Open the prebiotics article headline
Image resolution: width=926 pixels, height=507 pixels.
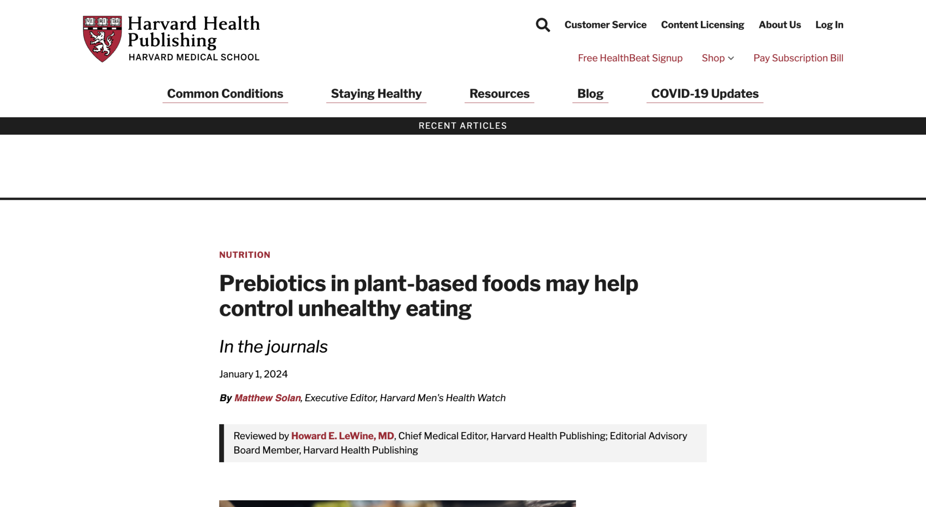(429, 296)
